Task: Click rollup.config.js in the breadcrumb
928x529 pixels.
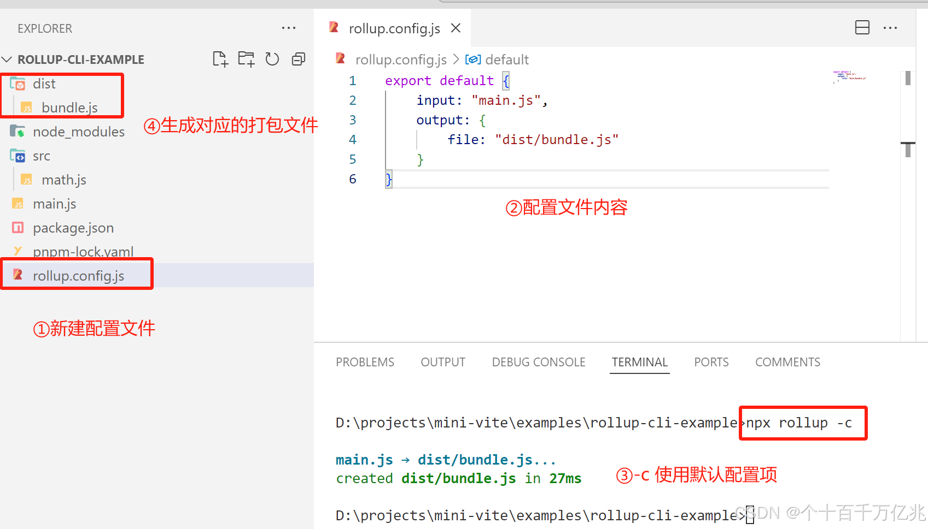Action: 401,59
